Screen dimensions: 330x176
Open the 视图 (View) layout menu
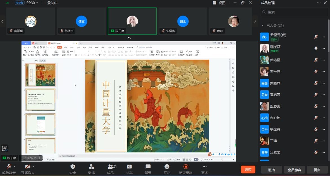(x=219, y=3)
